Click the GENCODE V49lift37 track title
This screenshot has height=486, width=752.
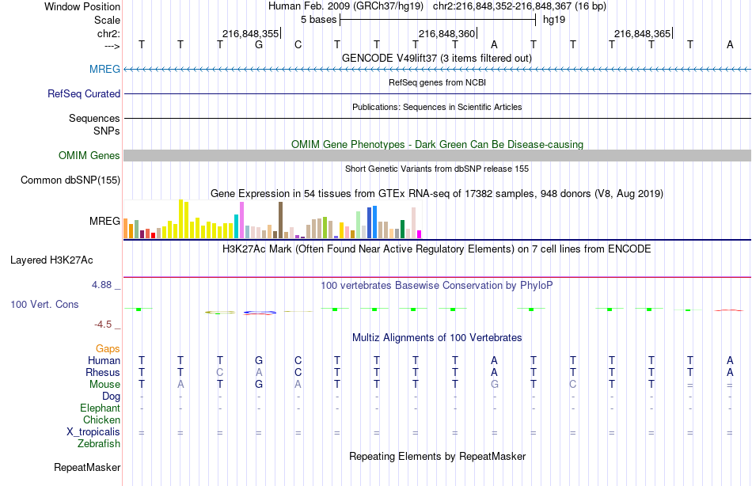[436, 58]
